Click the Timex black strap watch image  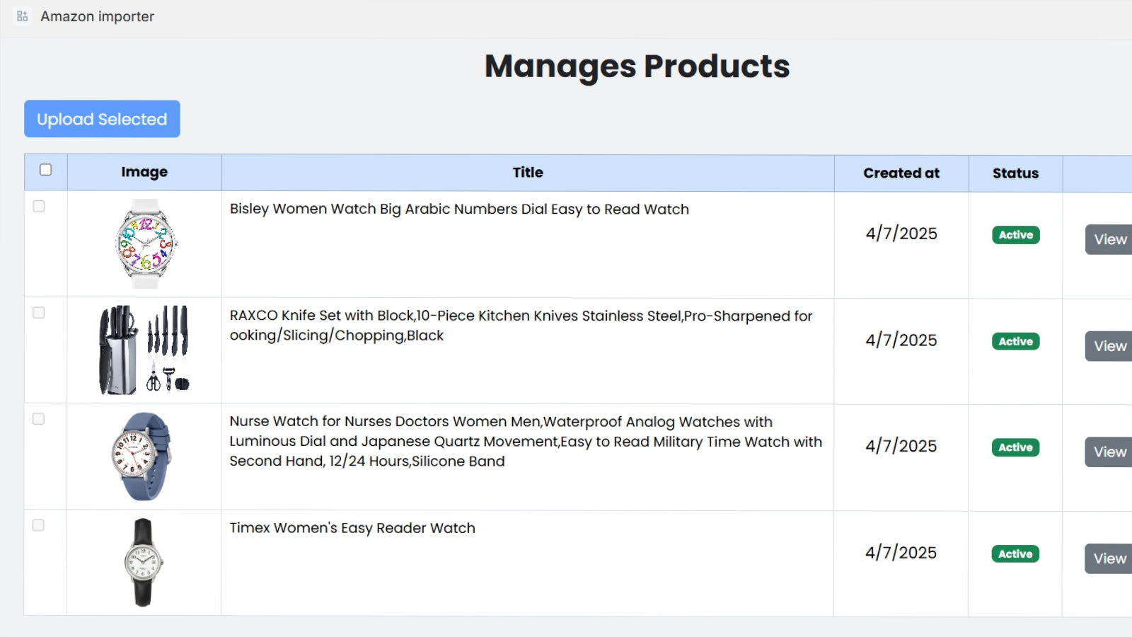tap(144, 563)
